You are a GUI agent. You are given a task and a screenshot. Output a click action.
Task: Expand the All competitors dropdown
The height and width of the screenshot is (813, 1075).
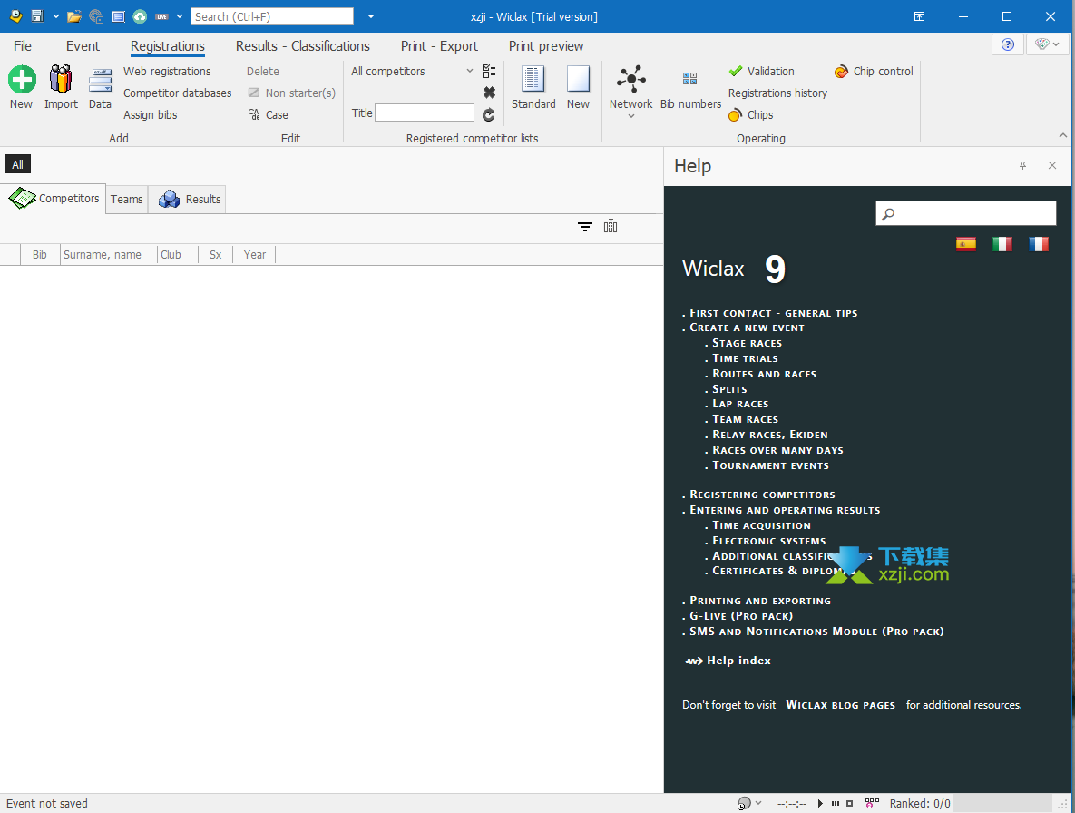click(x=470, y=72)
